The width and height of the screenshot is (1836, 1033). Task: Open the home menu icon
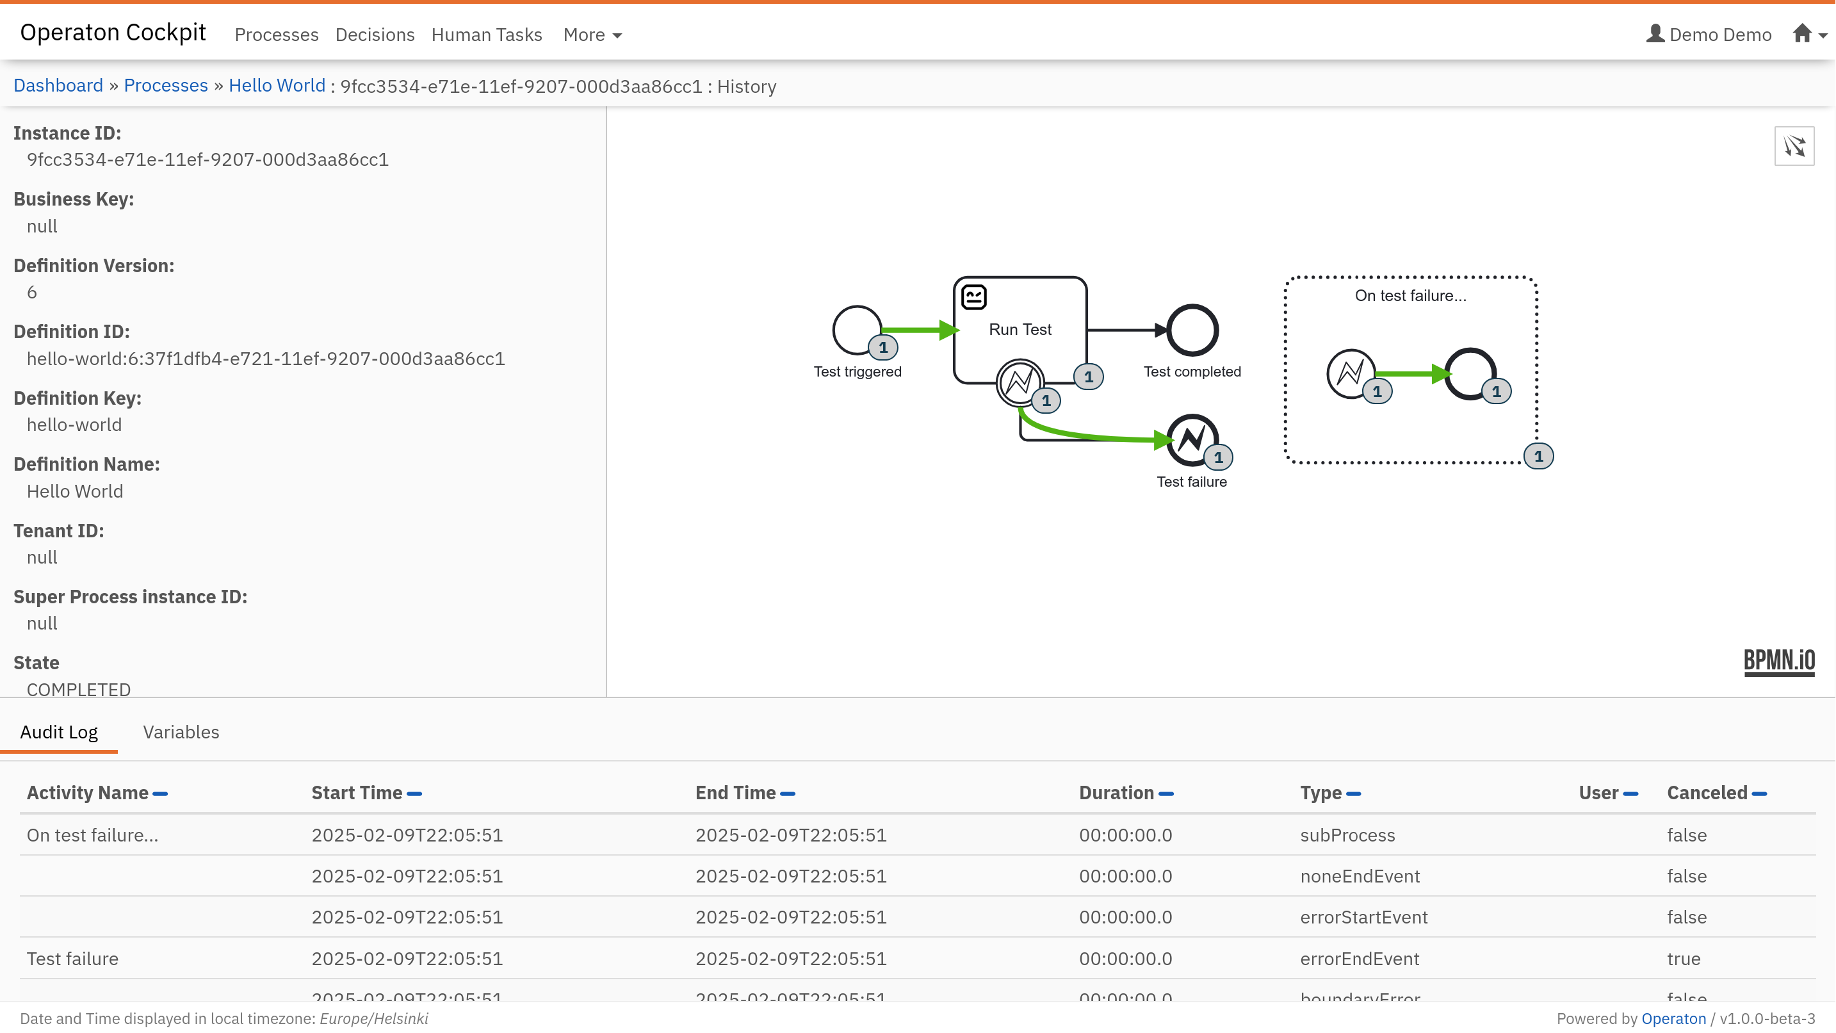[x=1802, y=33]
